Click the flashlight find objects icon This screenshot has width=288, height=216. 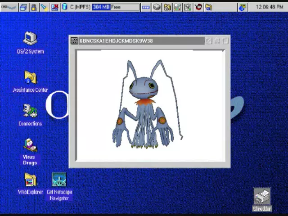pos(44,7)
